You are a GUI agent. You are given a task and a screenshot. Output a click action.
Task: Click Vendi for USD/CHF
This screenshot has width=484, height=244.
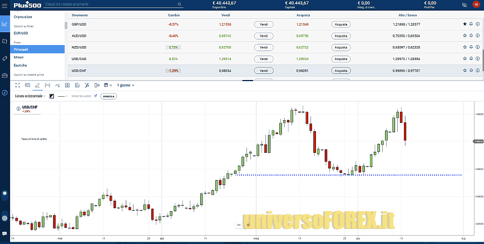264,71
